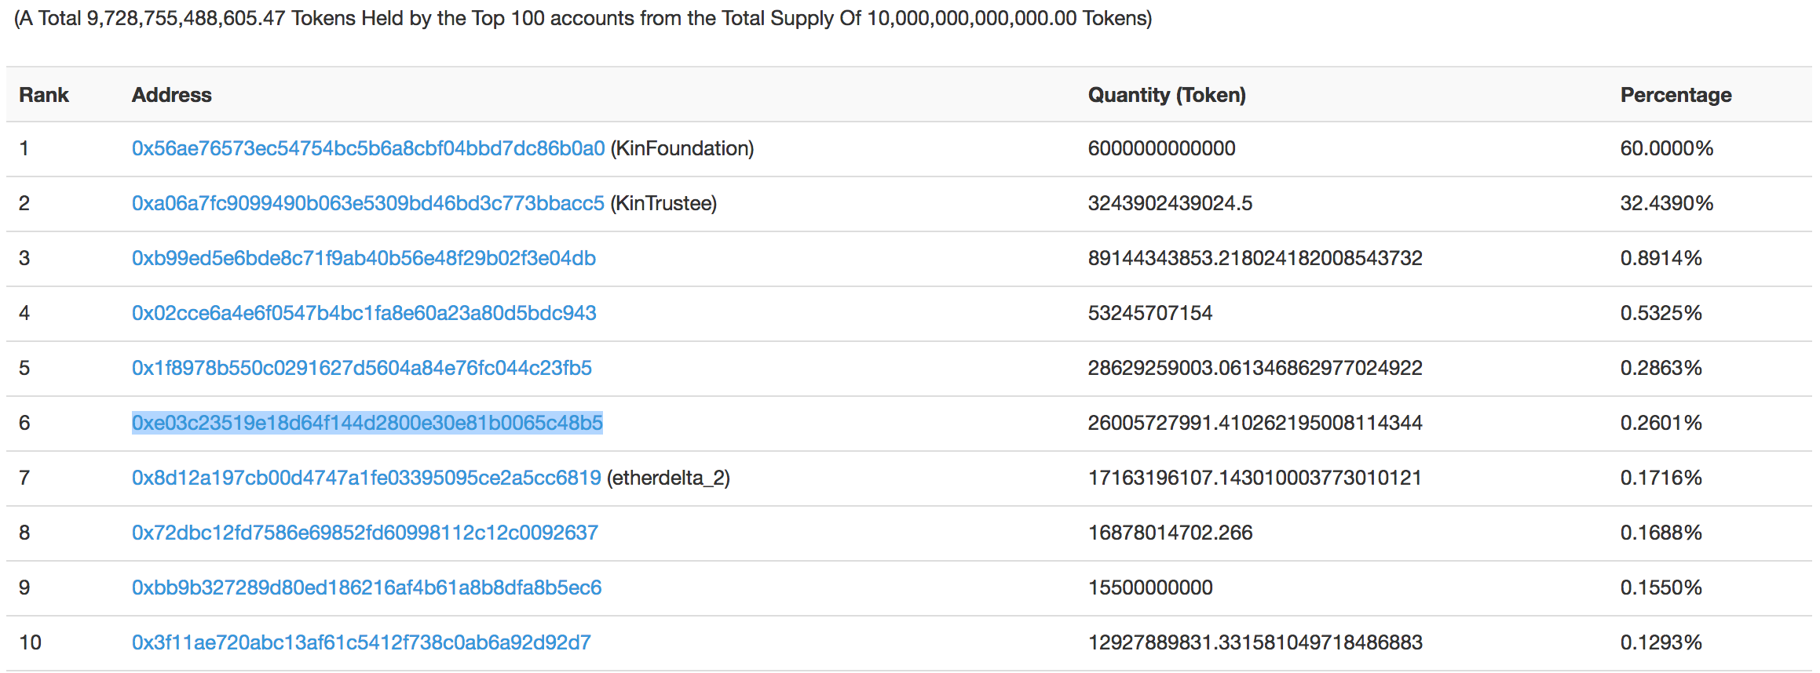Click the Percentage column header
The height and width of the screenshot is (673, 1820).
[x=1676, y=95]
